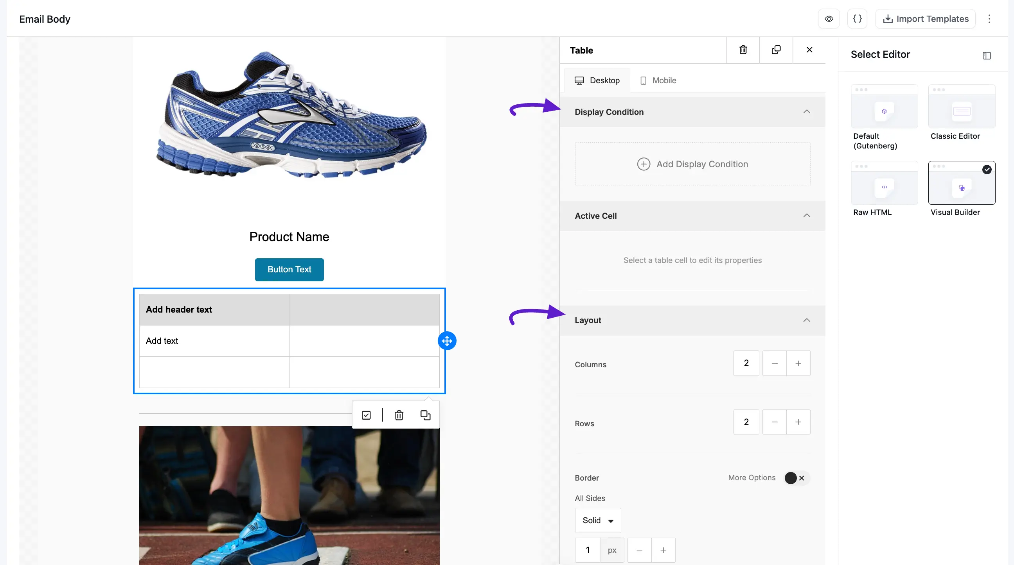Viewport: 1014px width, 565px height.
Task: Increase the Rows count
Action: pos(798,422)
